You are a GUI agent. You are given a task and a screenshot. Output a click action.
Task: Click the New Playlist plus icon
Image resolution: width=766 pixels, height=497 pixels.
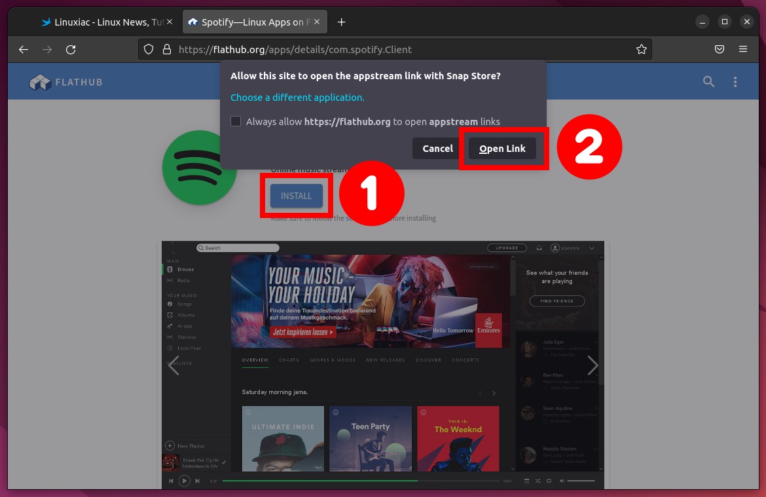pos(170,446)
